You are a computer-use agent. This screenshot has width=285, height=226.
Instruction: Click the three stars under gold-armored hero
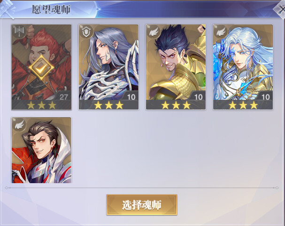pos(176,105)
